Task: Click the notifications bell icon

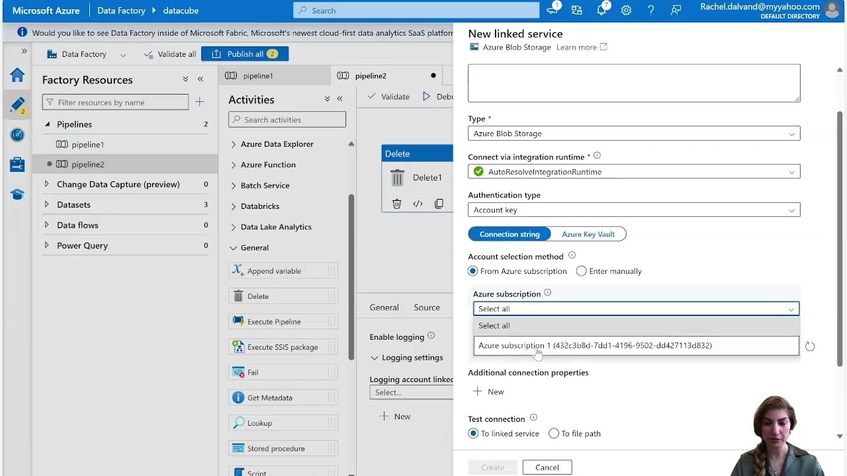Action: (x=602, y=10)
